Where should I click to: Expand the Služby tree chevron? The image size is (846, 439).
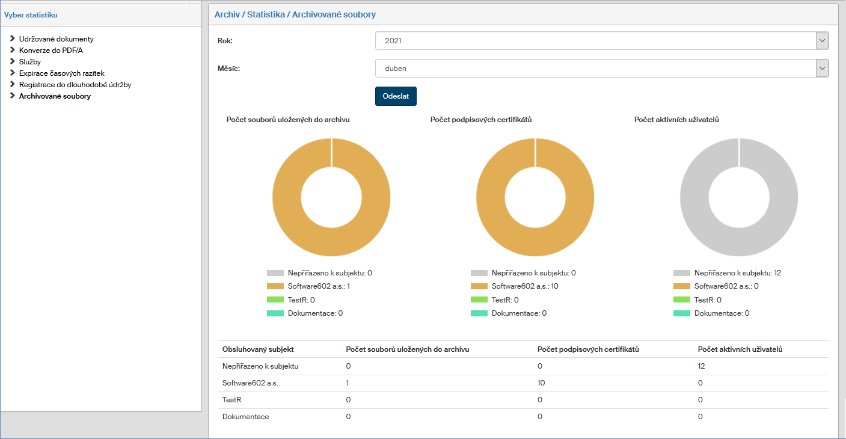pyautogui.click(x=13, y=61)
